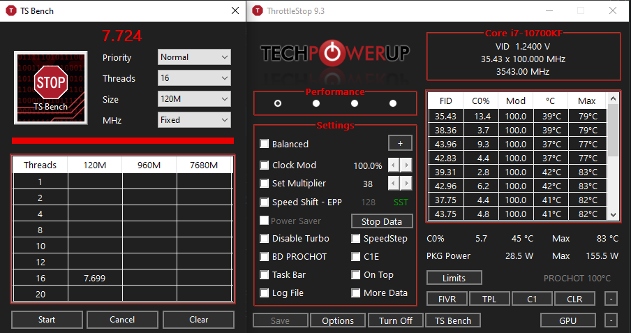Select the second Performance profile radio button
631x333 pixels.
(x=316, y=103)
